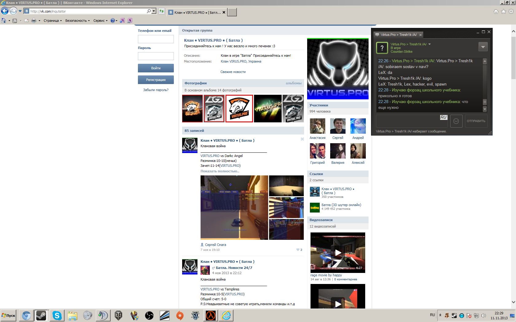The height and width of the screenshot is (322, 516).
Task: Open the friend name dropdown in Steam chat
Action: [x=430, y=44]
